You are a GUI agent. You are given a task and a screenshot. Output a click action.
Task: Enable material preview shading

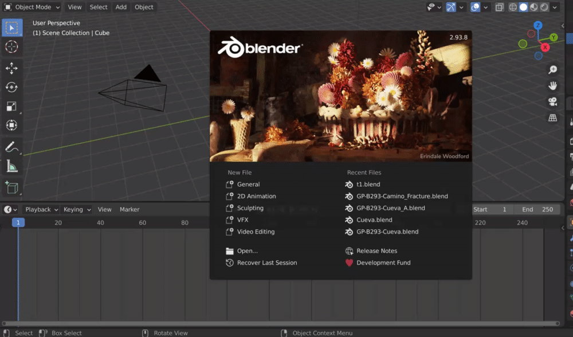click(x=534, y=7)
